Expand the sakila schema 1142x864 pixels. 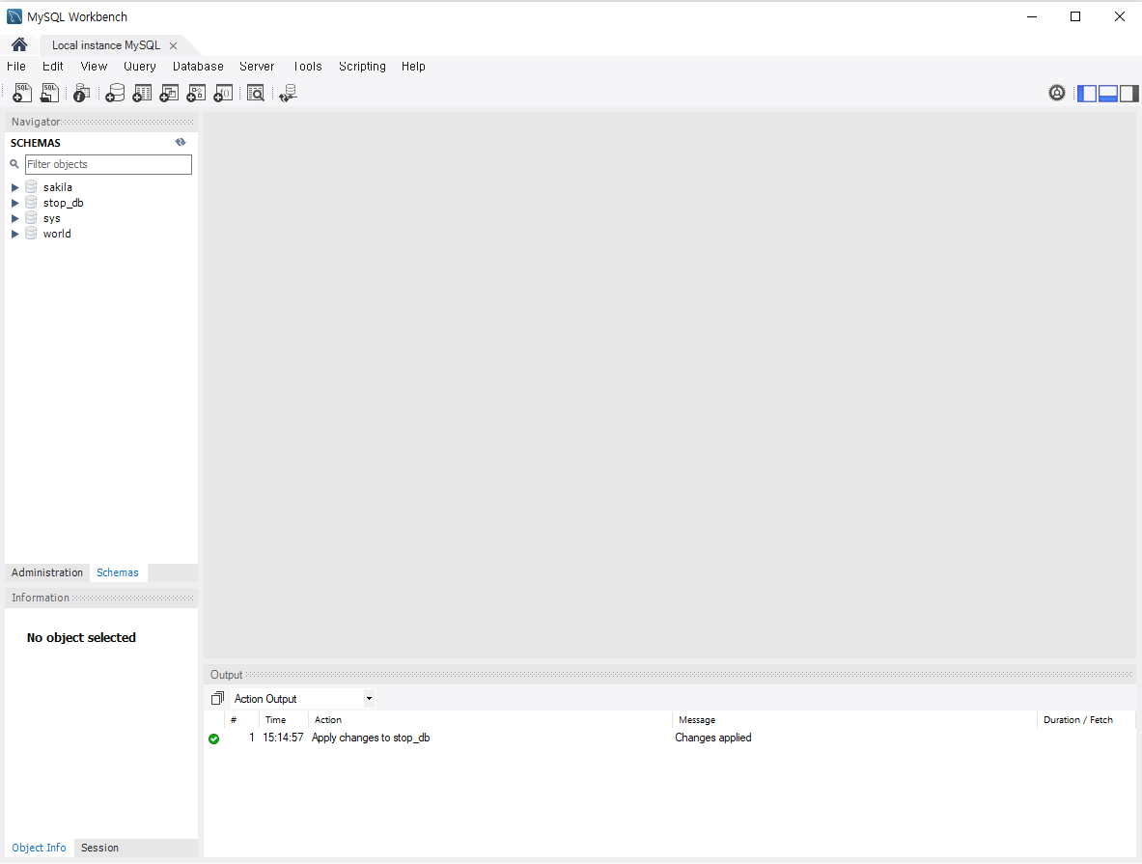coord(15,188)
